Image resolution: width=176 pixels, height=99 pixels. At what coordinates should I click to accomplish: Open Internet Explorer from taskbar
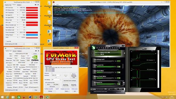tap(7, 97)
